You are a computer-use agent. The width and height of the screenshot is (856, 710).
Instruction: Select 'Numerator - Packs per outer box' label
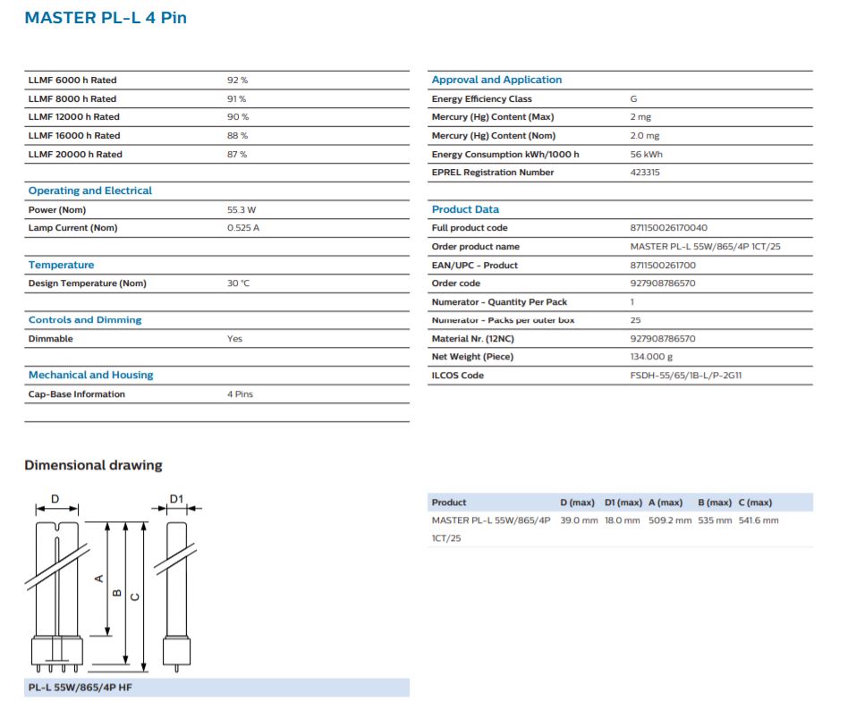[503, 320]
